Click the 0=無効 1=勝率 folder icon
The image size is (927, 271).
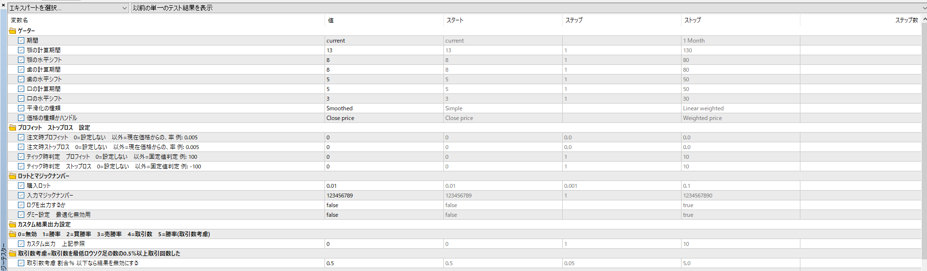(13, 234)
